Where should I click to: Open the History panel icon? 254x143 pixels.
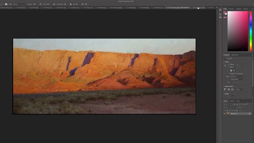(220, 10)
